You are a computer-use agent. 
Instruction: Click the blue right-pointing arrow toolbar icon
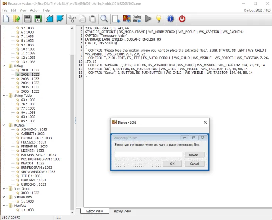(60, 19)
